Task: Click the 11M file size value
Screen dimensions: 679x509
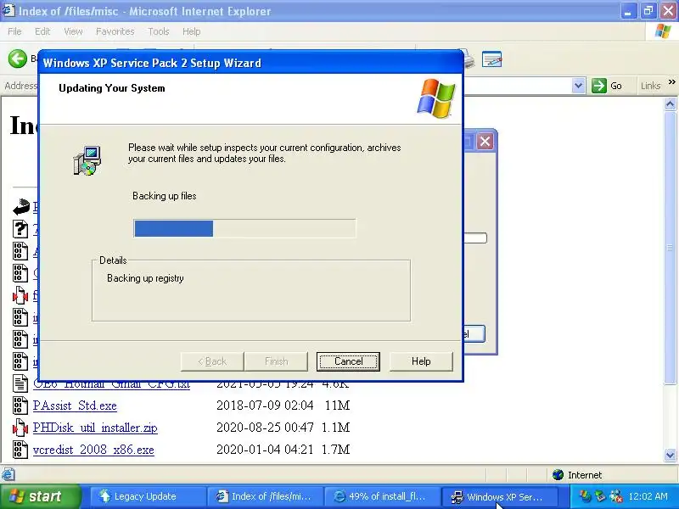Action: click(x=337, y=406)
